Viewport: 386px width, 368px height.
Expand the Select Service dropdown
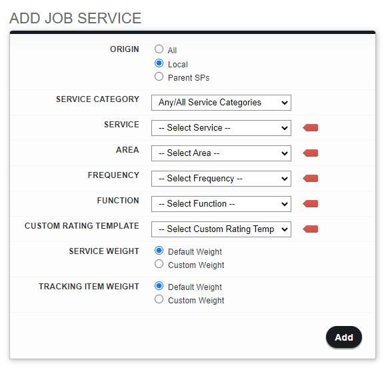221,128
